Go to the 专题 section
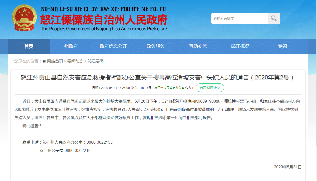The image size is (317, 181). (282, 46)
